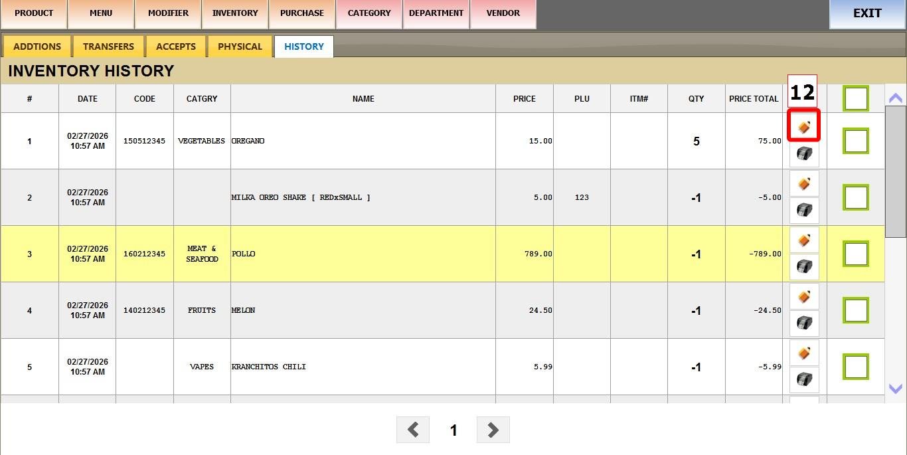Open the VENDOR section

pyautogui.click(x=503, y=13)
